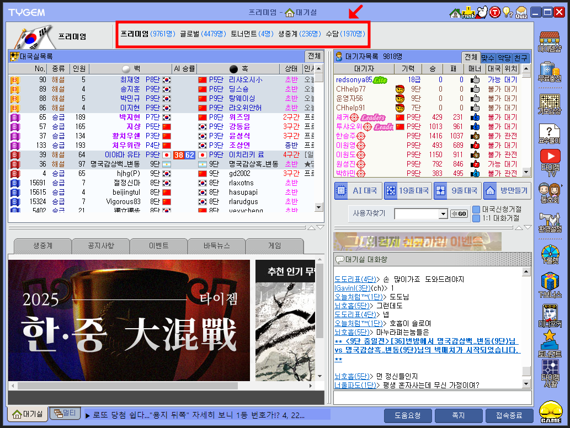This screenshot has height=428, width=570.
Task: Click chat window scrollbar up arrow
Action: click(526, 271)
